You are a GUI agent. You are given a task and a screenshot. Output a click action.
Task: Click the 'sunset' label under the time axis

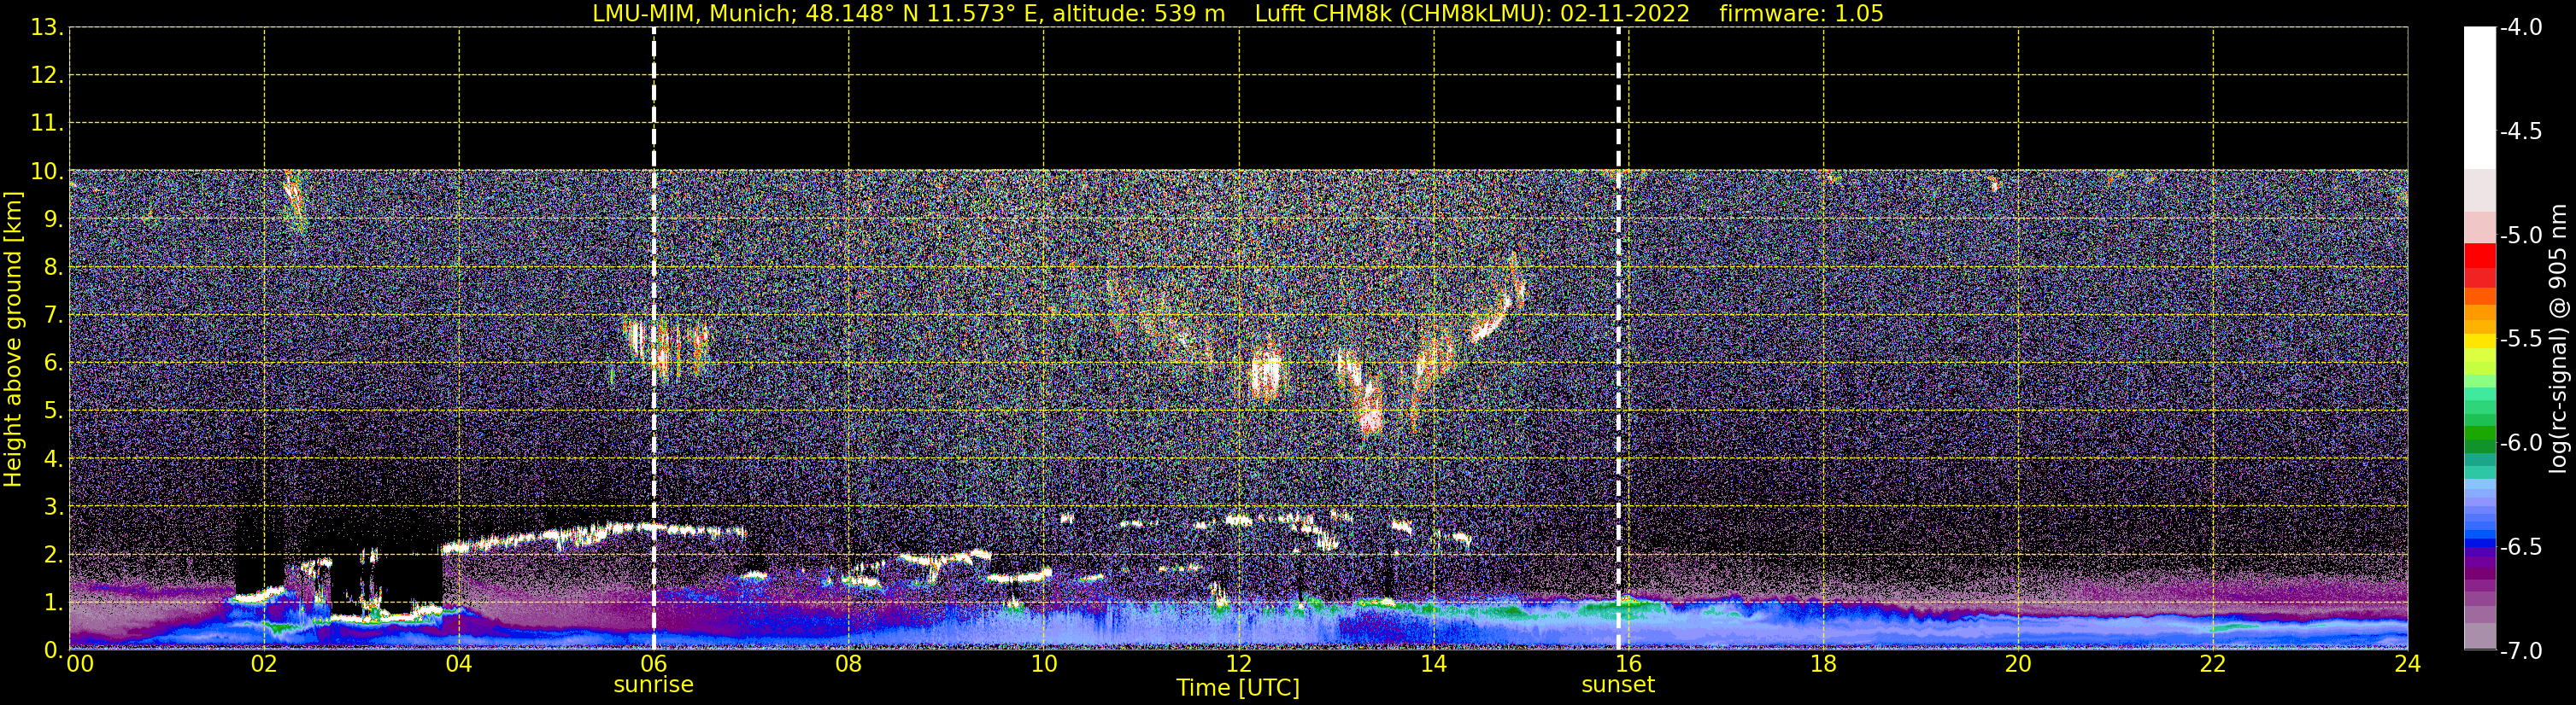pyautogui.click(x=1618, y=685)
